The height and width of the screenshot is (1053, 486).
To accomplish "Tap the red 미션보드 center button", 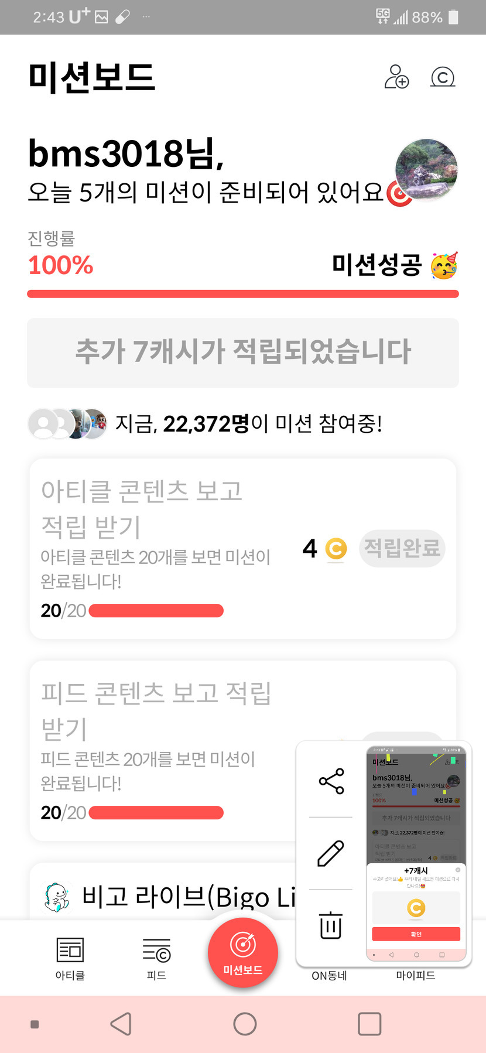I will pos(243,953).
